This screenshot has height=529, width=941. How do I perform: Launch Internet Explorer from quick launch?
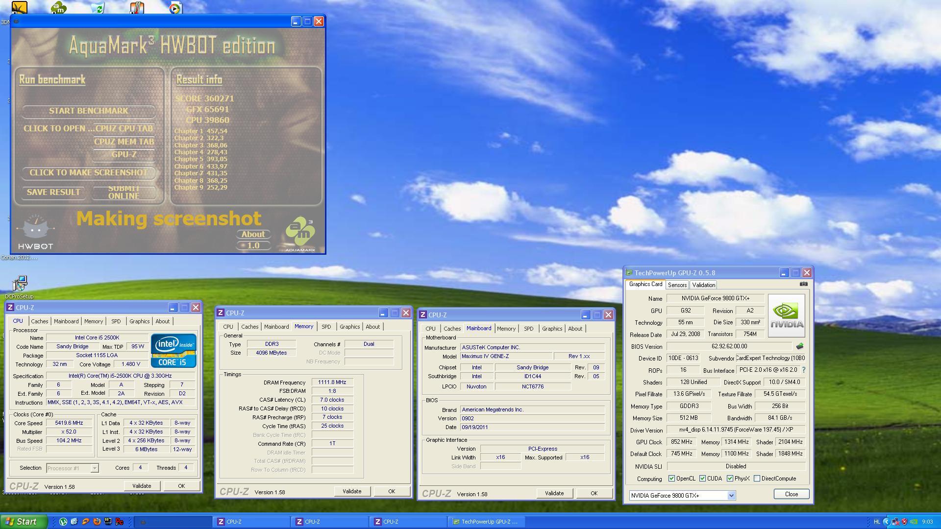coord(74,522)
